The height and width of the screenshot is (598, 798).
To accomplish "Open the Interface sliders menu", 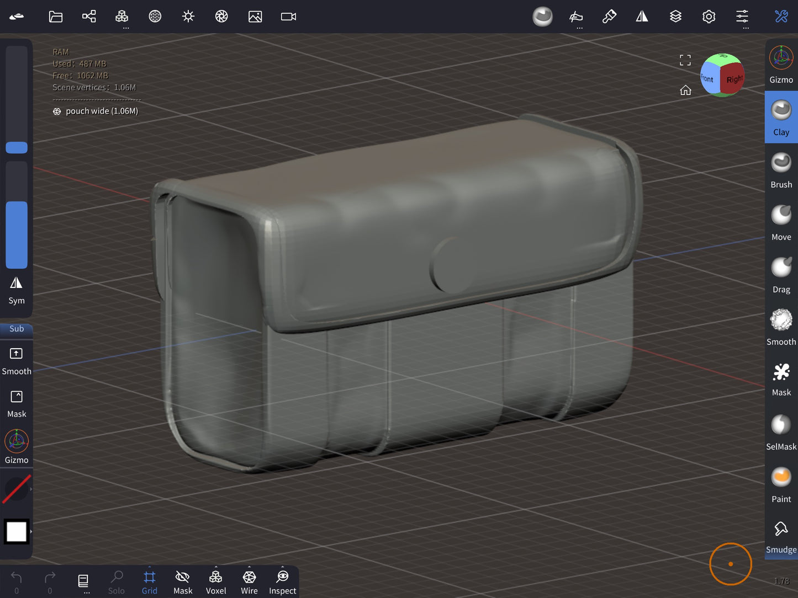I will (x=742, y=17).
